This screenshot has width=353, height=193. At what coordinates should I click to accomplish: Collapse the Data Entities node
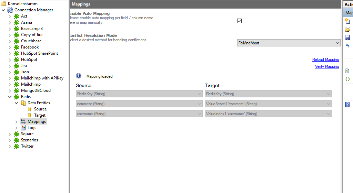point(16,103)
